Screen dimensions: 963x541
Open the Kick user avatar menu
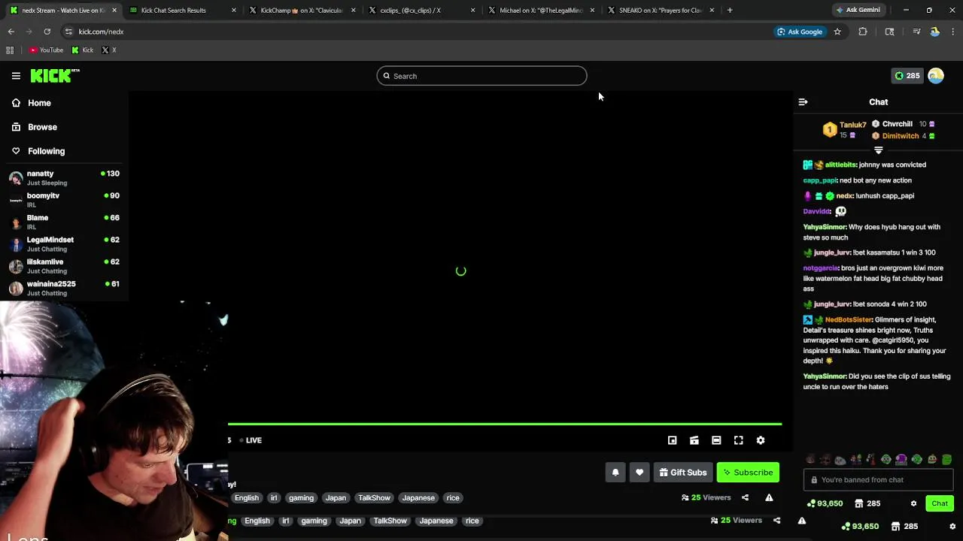pos(936,76)
